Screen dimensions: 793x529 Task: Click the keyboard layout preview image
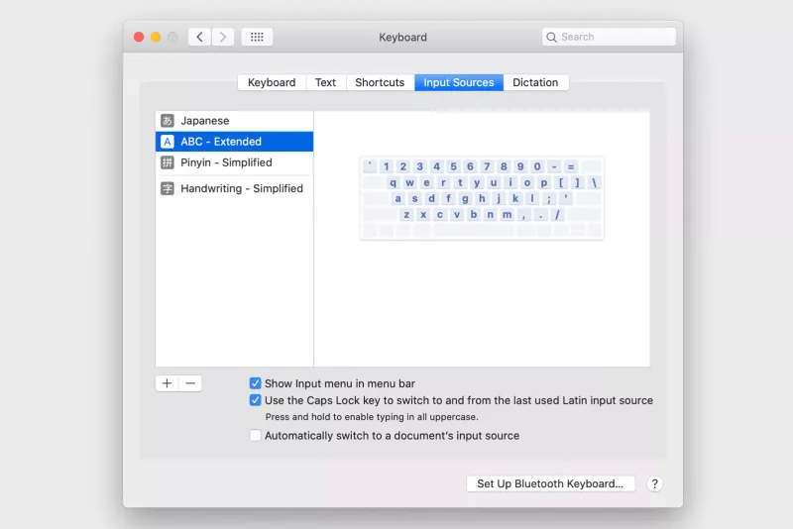pyautogui.click(x=482, y=198)
